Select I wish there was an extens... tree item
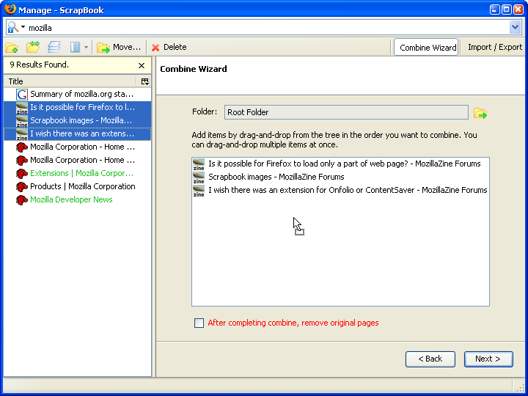The image size is (528, 396). (x=77, y=133)
